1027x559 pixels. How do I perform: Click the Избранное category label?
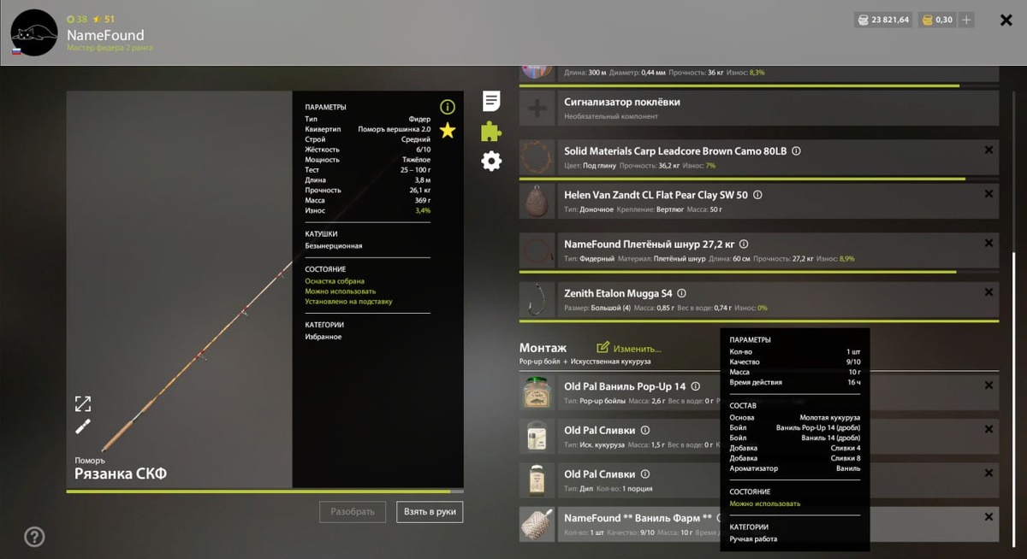click(x=324, y=337)
